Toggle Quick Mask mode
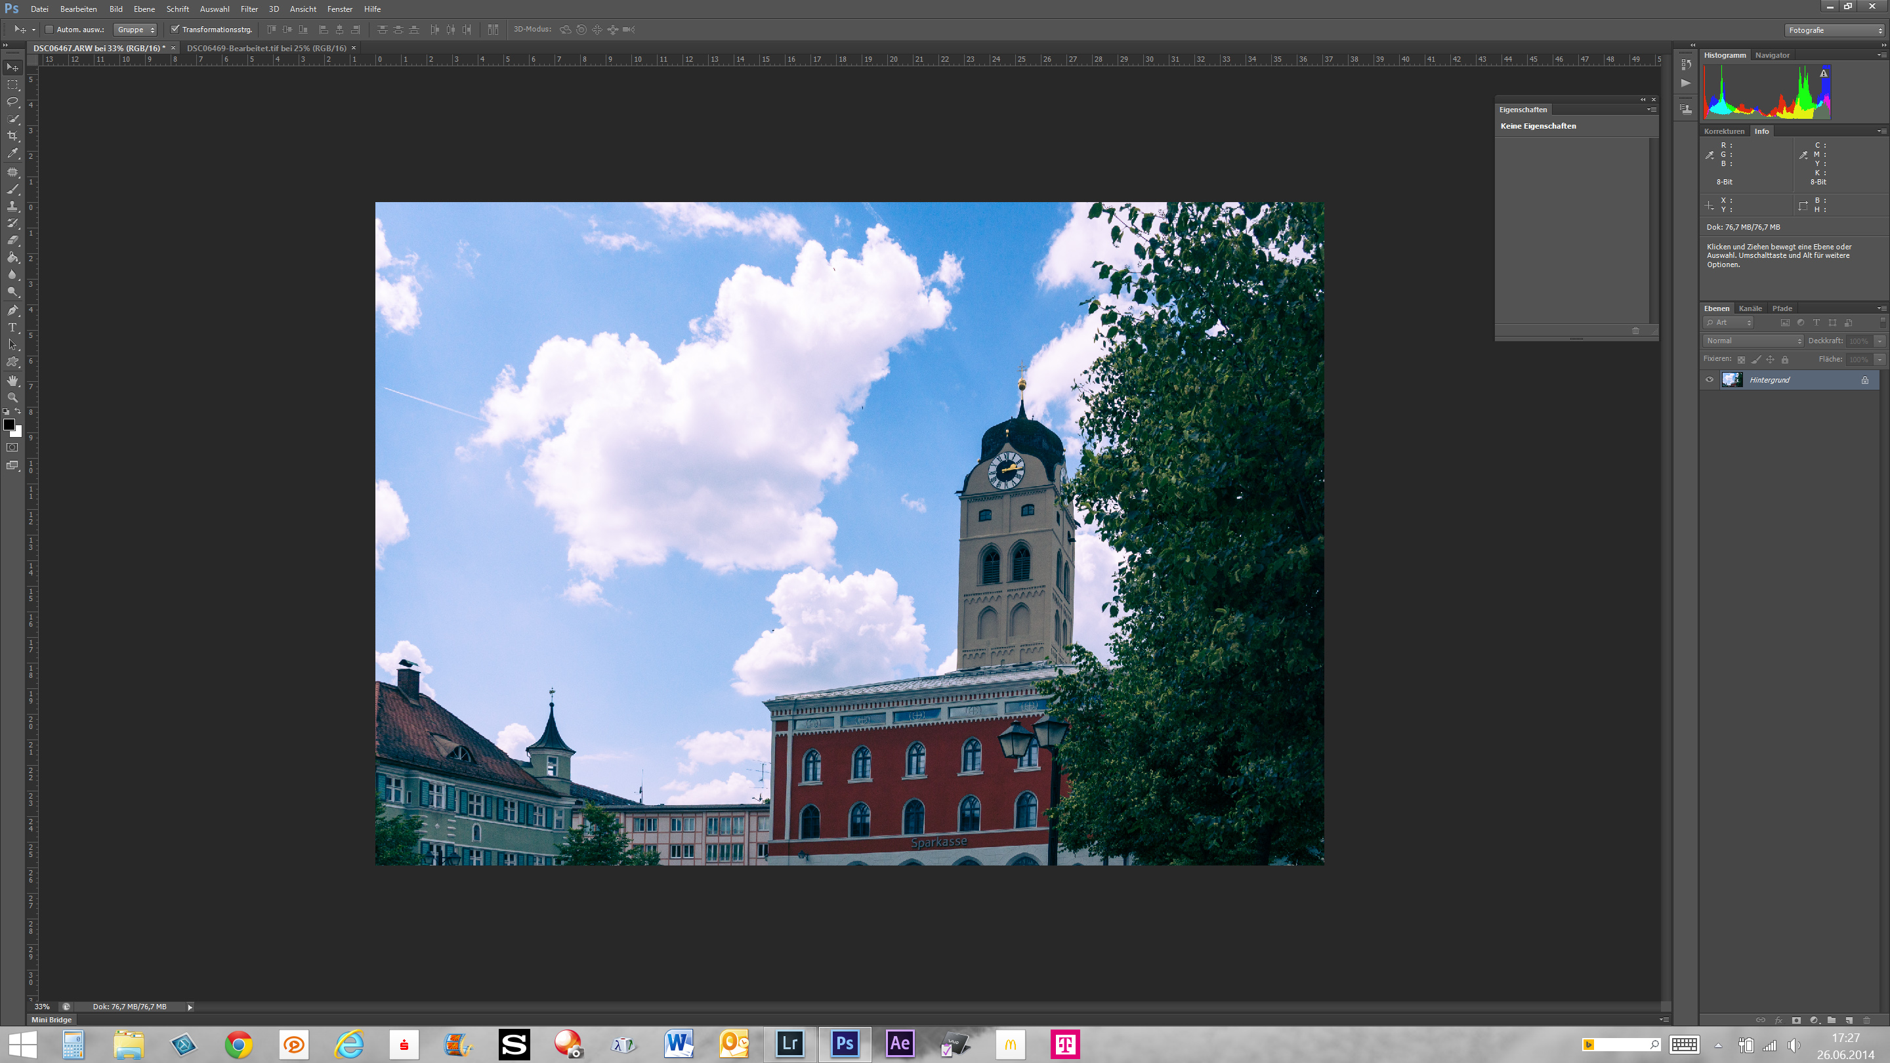Viewport: 1890px width, 1063px height. pos(12,448)
